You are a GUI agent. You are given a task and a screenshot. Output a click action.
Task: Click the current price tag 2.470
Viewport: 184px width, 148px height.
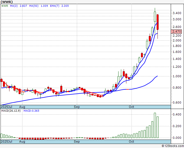(x=176, y=31)
